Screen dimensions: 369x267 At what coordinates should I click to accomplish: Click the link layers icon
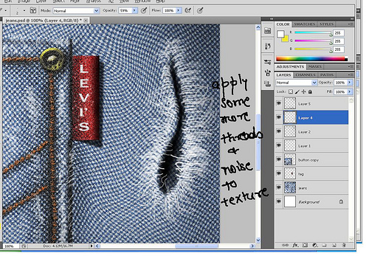click(285, 245)
